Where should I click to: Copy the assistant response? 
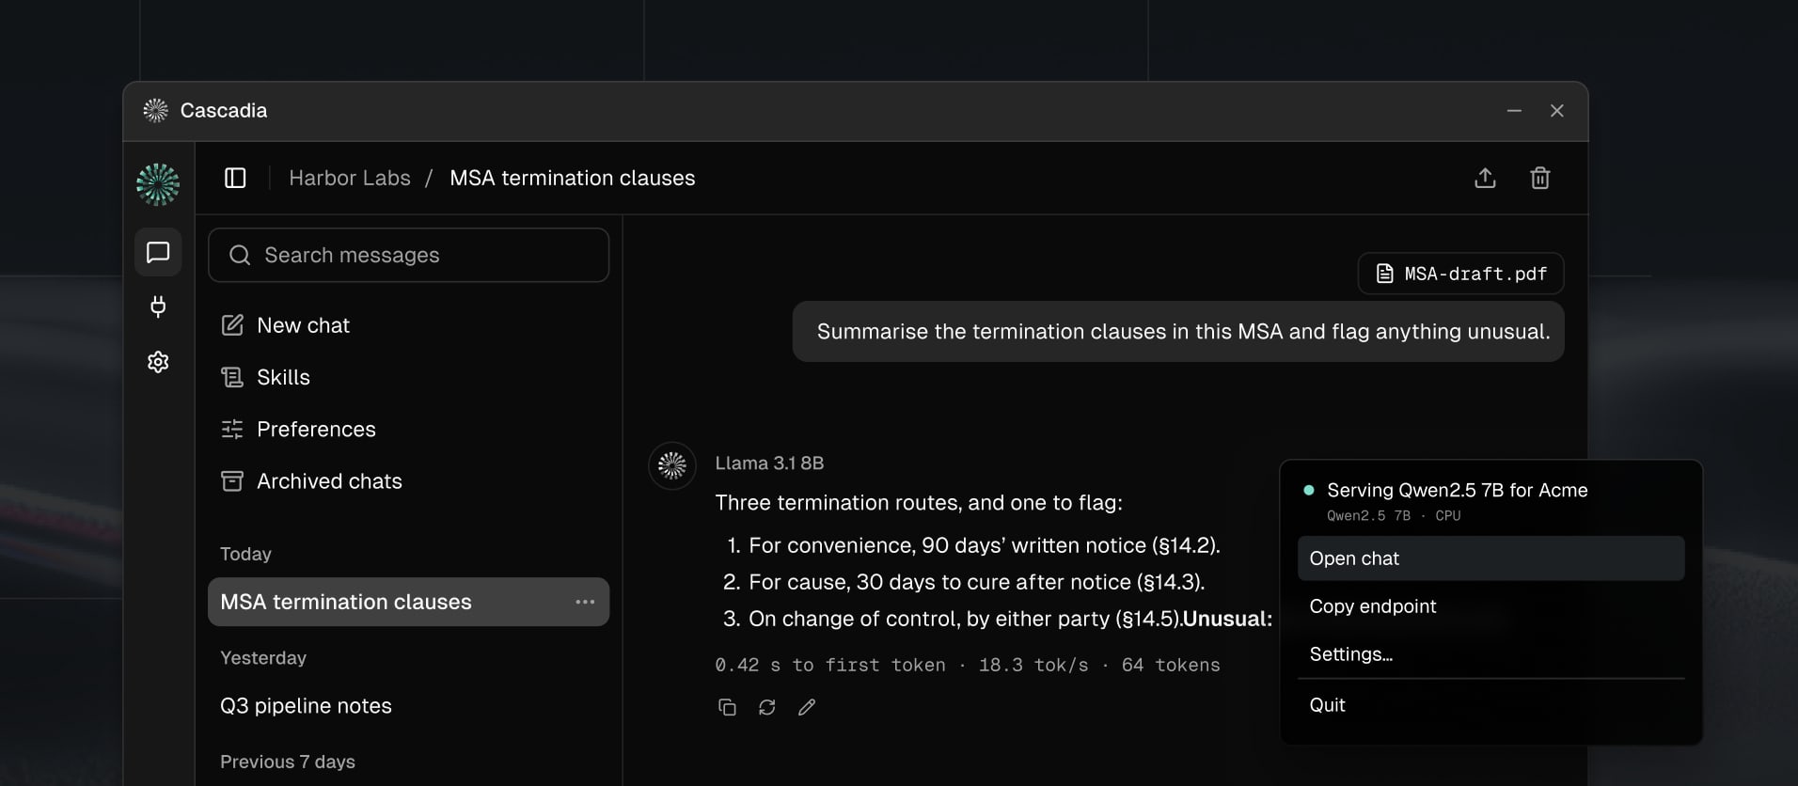[727, 707]
